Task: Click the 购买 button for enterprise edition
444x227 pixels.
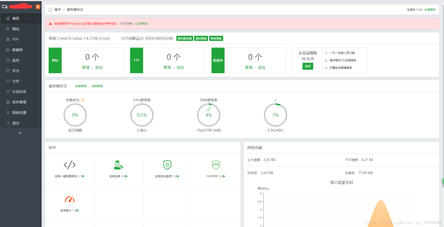Action: [308, 66]
